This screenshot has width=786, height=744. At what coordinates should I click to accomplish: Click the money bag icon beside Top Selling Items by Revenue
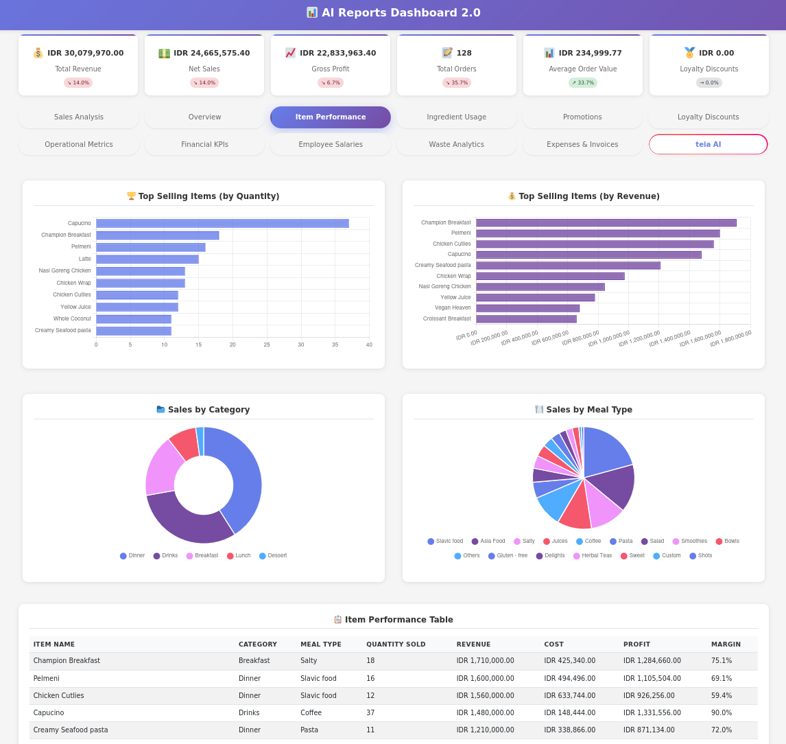512,196
